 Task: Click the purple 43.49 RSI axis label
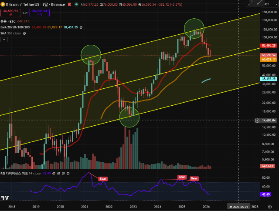[265, 194]
